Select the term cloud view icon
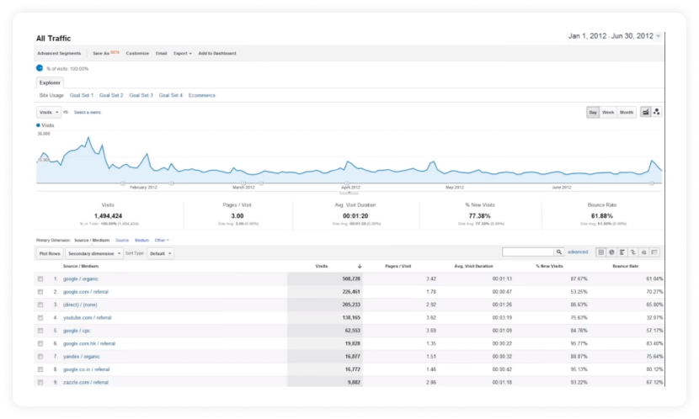699x419 pixels. point(643,252)
